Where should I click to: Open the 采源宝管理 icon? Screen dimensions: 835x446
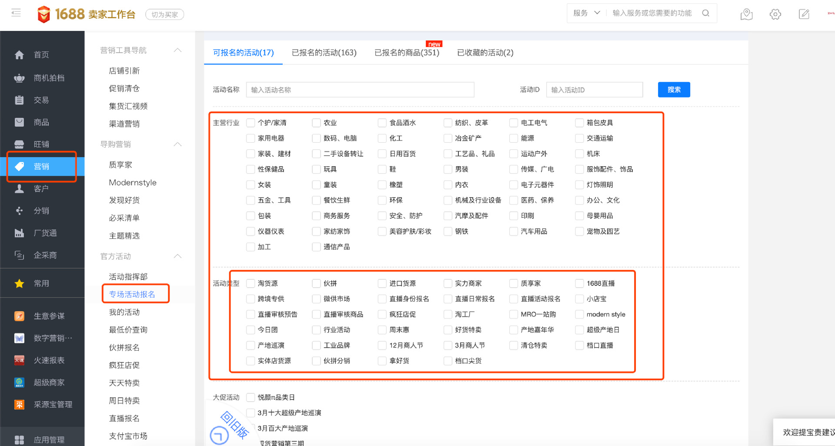click(x=19, y=405)
